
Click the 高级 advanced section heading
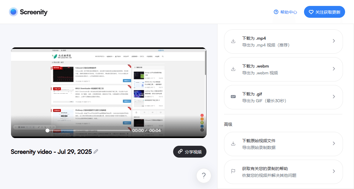point(228,124)
